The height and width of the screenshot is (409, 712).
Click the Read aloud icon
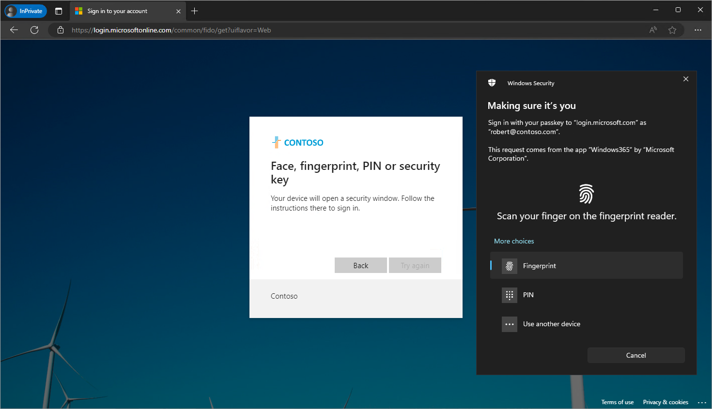pyautogui.click(x=652, y=30)
